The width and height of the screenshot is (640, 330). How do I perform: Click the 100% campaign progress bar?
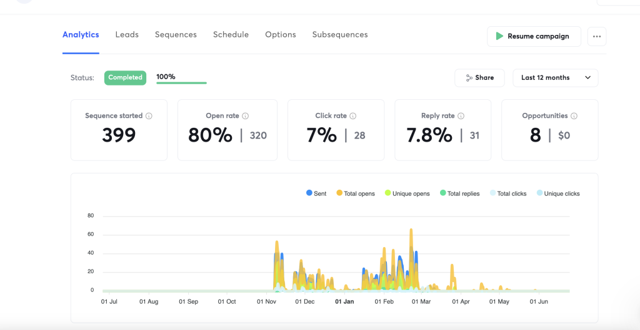[x=181, y=82]
